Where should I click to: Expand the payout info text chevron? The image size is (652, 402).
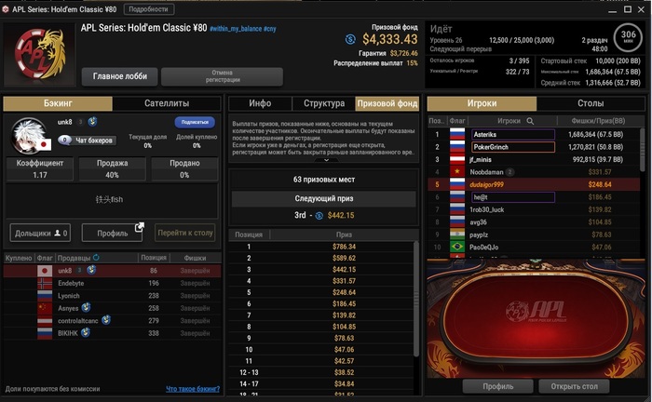click(x=326, y=160)
